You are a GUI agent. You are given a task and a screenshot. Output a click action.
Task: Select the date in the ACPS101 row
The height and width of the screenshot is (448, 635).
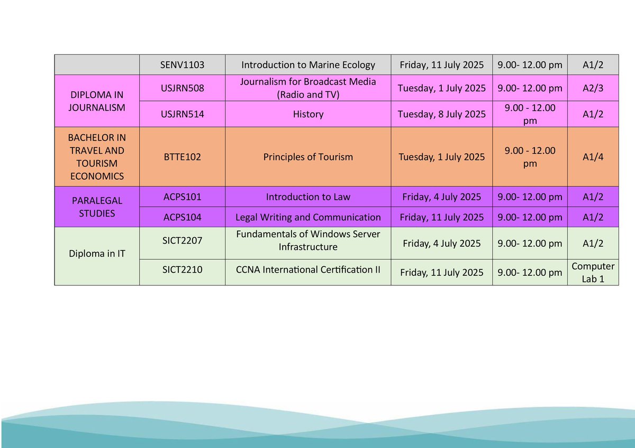pyautogui.click(x=441, y=197)
